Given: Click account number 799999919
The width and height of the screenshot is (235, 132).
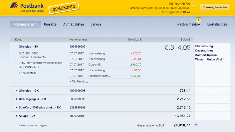Looking at the screenshot, I should tap(77, 116).
